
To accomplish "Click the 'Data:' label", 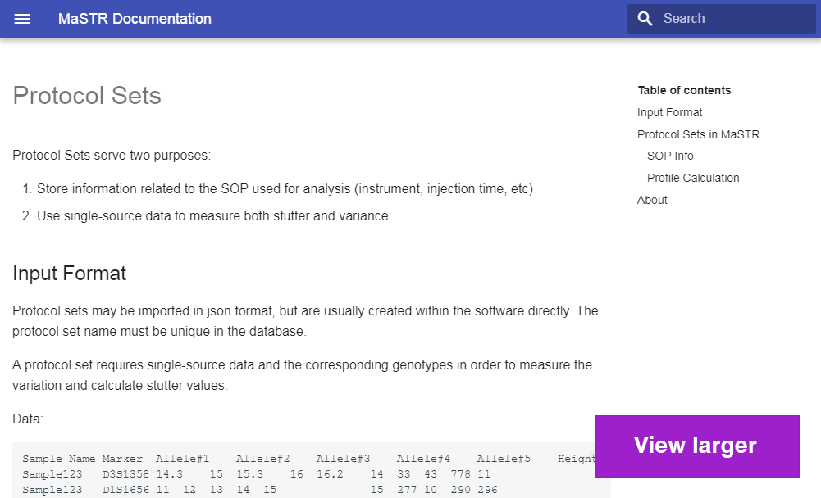I will (28, 419).
